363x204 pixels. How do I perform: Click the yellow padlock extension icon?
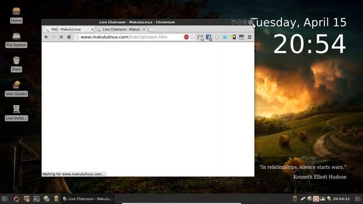233,37
